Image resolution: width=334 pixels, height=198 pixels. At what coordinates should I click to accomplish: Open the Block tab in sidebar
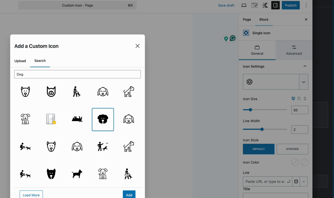264,19
